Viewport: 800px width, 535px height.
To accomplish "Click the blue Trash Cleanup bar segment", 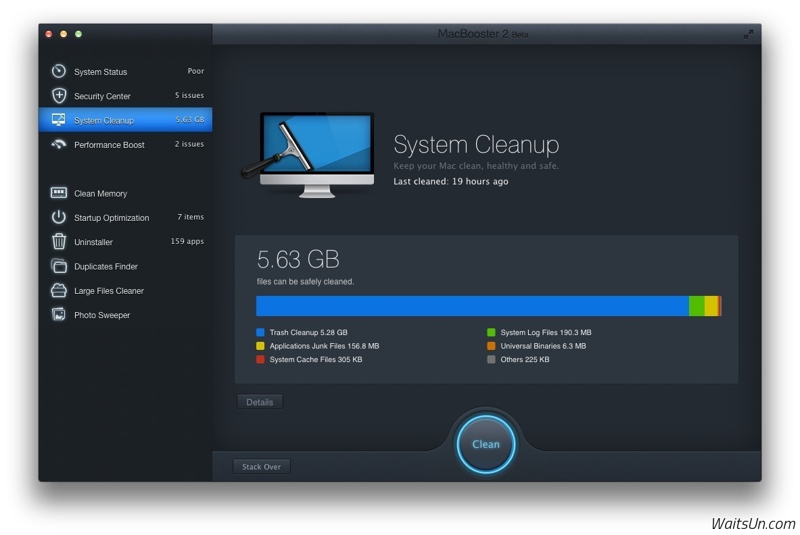I will [472, 306].
